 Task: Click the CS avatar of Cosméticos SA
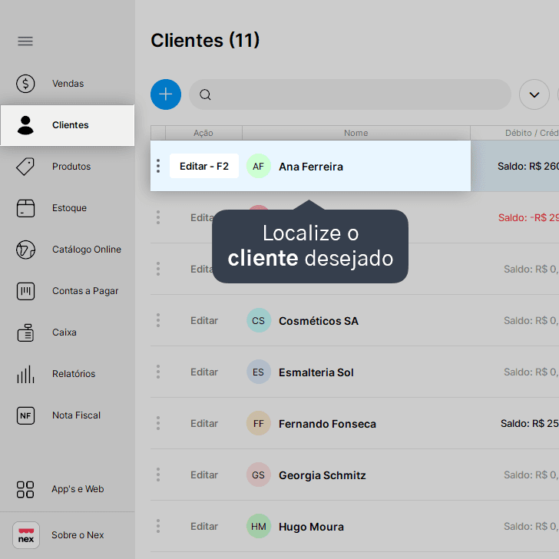tap(259, 320)
